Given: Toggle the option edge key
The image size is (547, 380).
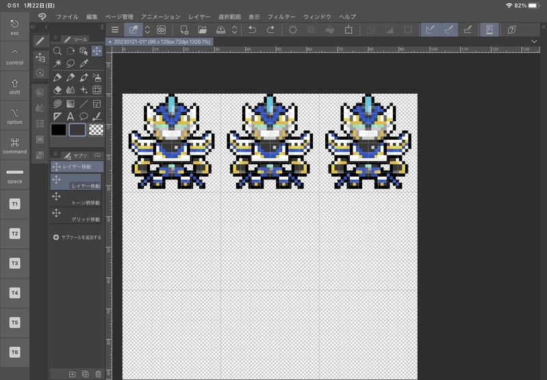Looking at the screenshot, I should (14, 116).
